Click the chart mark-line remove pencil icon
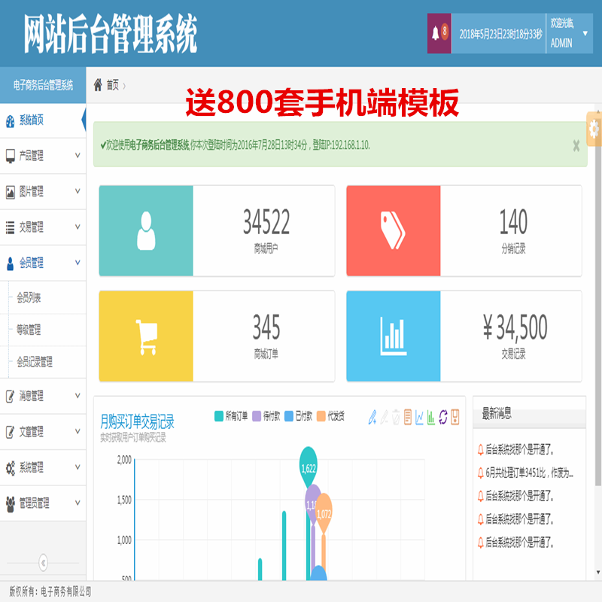 point(385,417)
